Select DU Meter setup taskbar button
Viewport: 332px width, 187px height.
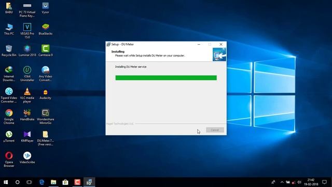[x=89, y=182]
